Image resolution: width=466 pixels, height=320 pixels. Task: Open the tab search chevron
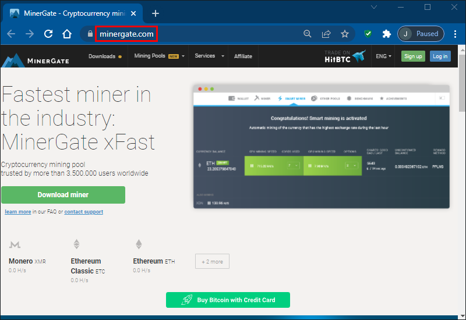tap(374, 7)
